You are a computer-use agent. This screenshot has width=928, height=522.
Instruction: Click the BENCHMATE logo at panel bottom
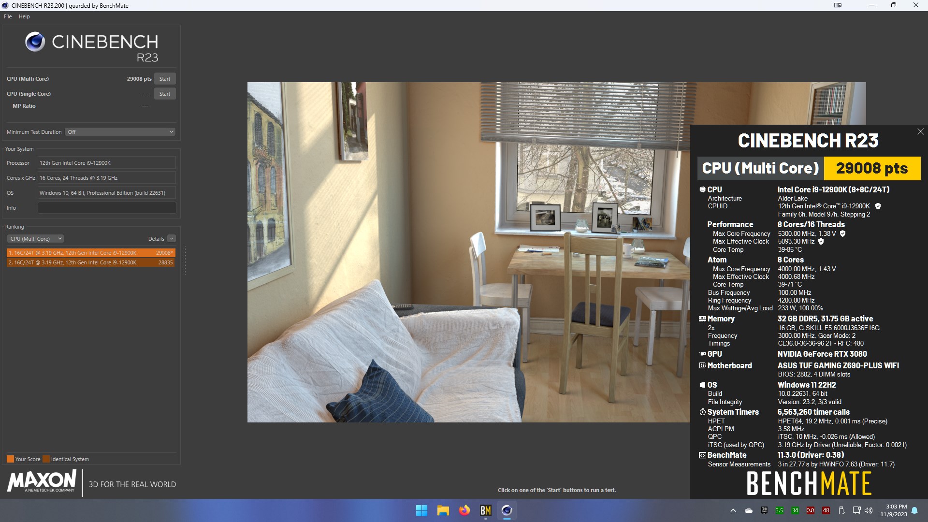809,483
